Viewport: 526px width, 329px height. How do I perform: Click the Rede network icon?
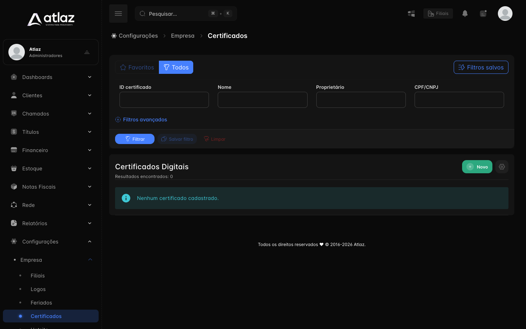pyautogui.click(x=14, y=205)
